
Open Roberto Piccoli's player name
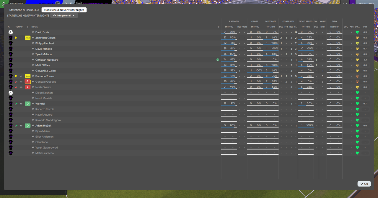tap(45, 109)
